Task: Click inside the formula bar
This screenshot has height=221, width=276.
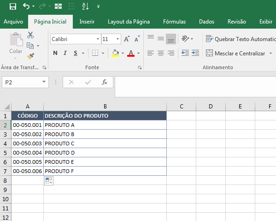Action: coord(195,87)
